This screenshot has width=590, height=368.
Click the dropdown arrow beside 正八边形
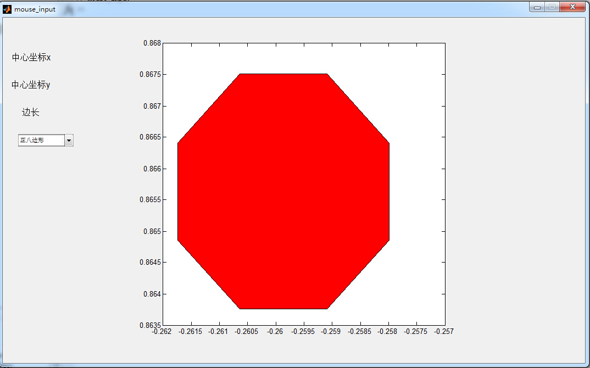click(x=69, y=141)
